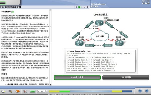Click router R3 in the diagram
The width and height of the screenshot is (151, 95).
[x=119, y=43]
